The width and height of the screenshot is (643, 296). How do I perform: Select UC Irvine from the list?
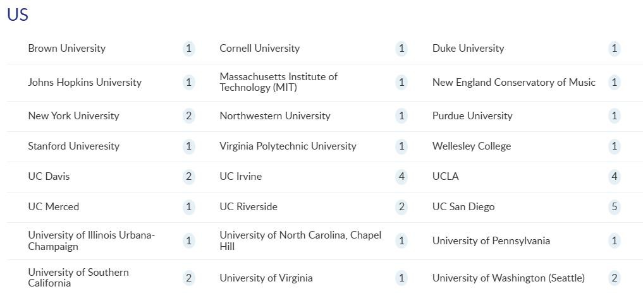pos(240,177)
